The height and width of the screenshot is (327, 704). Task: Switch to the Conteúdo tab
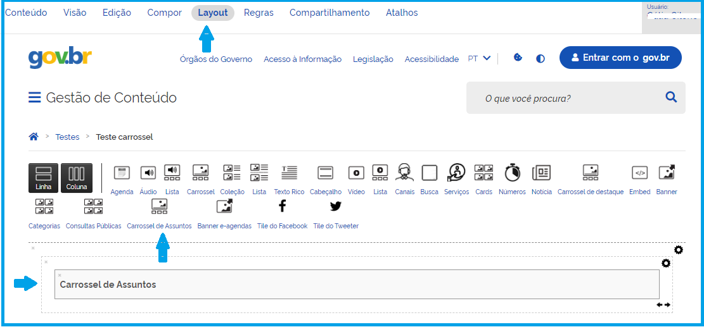click(x=26, y=13)
